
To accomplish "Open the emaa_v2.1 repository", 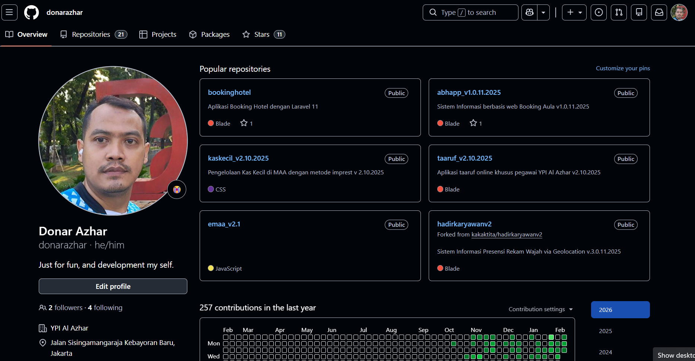I will 224,224.
